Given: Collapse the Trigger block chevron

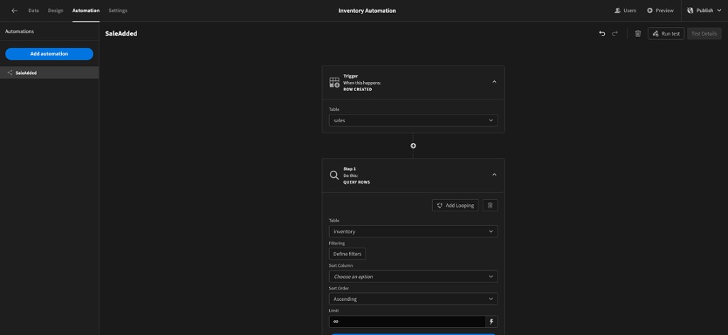Looking at the screenshot, I should (x=494, y=82).
